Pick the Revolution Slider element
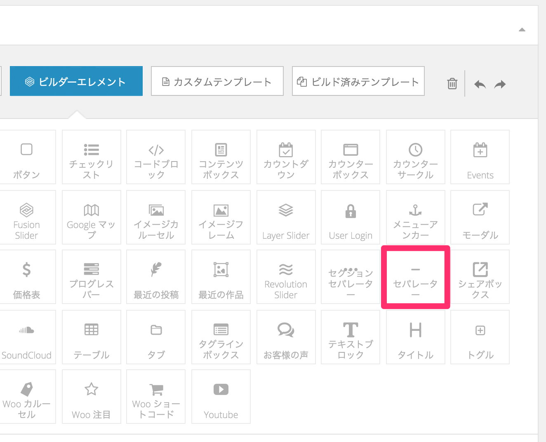This screenshot has width=546, height=442. (286, 277)
